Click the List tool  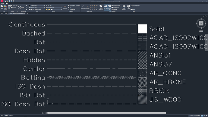[70, 8]
